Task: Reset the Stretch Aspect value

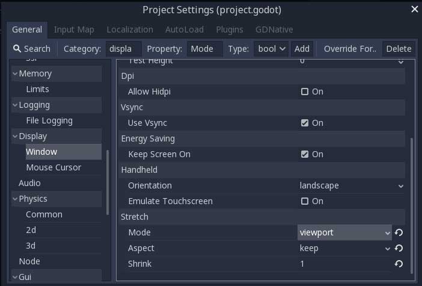Action: (399, 248)
